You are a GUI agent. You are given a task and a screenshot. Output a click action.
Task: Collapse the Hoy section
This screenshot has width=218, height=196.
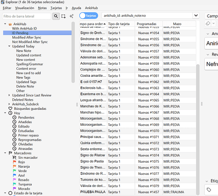pyautogui.click(x=5, y=113)
